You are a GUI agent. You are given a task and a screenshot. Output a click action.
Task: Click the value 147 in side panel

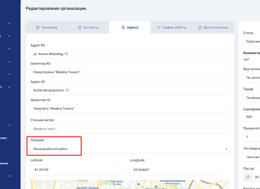click(x=246, y=60)
